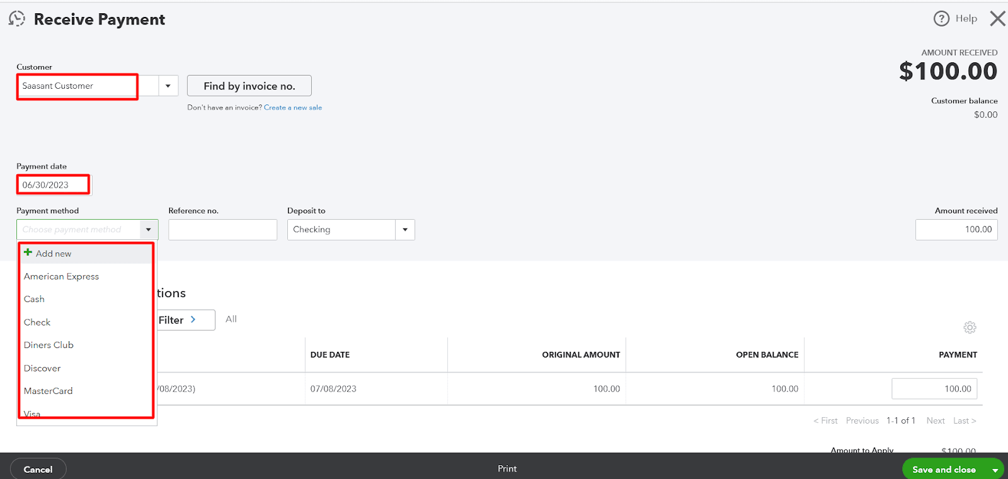Select Add new payment method
The image size is (1008, 479).
[86, 254]
